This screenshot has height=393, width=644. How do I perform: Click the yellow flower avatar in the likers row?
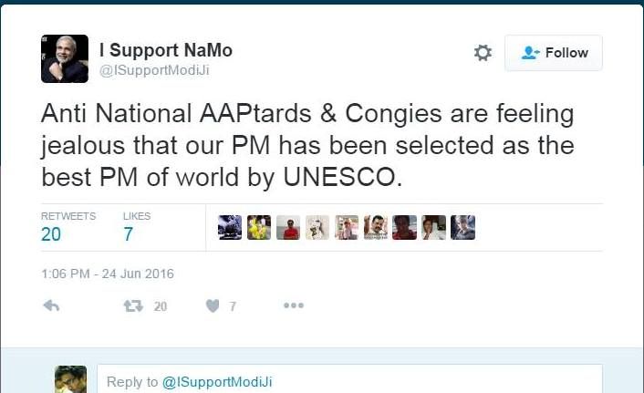pos(259,228)
